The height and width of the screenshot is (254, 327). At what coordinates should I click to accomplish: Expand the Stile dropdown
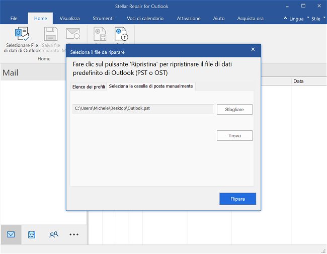pos(318,19)
